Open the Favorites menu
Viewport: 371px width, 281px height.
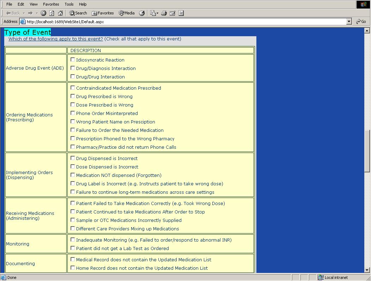pos(51,4)
